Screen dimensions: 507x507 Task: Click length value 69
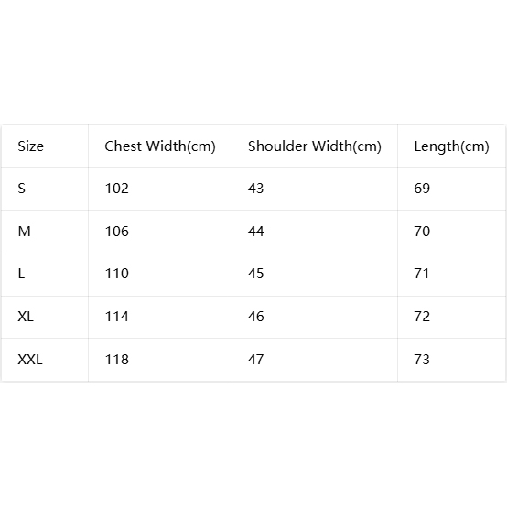click(422, 189)
